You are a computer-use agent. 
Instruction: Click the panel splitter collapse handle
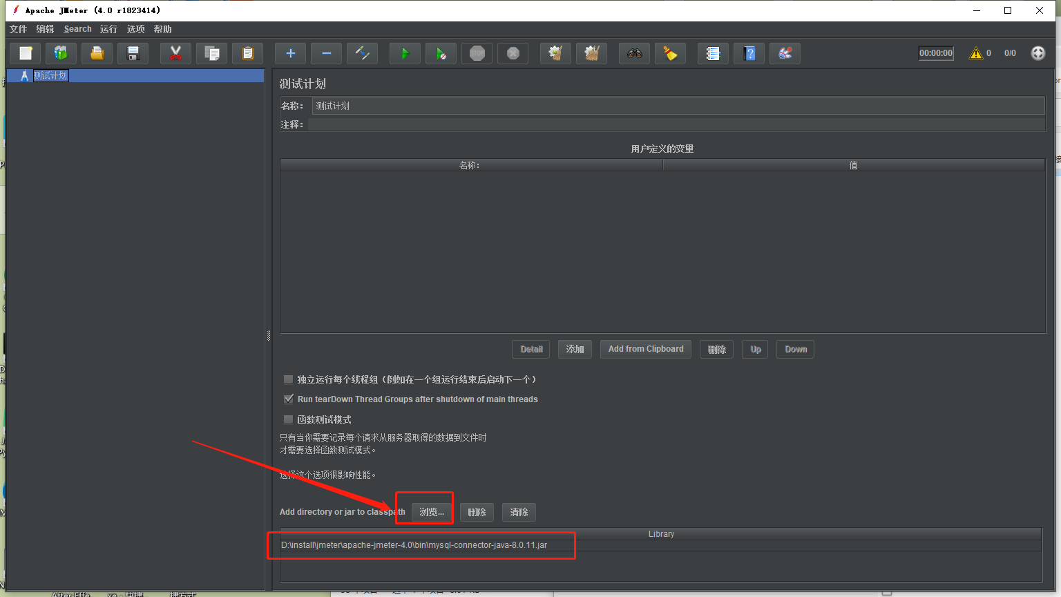coord(269,337)
